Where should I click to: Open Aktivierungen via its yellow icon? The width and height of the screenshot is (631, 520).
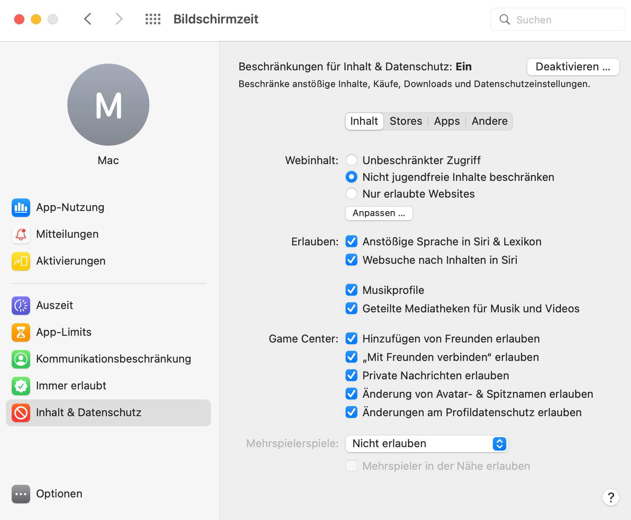coord(21,261)
